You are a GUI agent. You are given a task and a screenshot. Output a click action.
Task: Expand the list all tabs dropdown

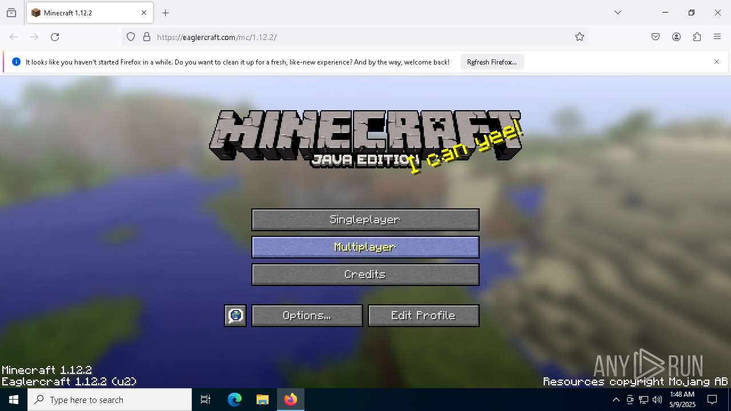click(618, 13)
